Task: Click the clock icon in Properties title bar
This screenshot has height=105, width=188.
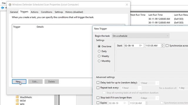Action: 10,5
